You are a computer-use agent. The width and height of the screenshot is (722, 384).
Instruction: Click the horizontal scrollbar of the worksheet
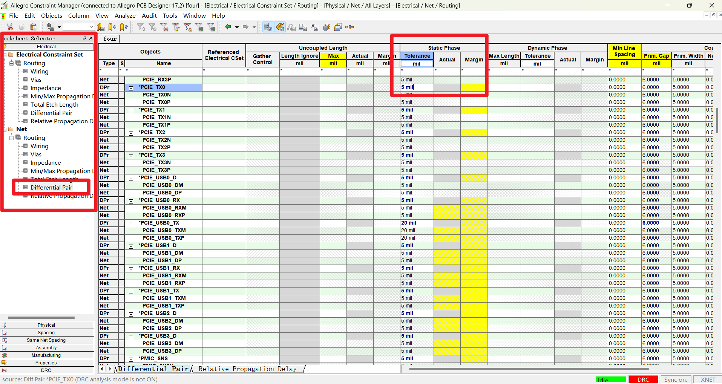(529, 369)
